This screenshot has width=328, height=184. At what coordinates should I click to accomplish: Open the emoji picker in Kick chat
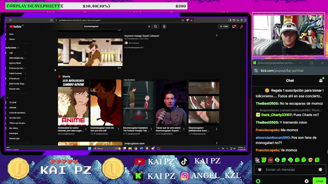320,169
